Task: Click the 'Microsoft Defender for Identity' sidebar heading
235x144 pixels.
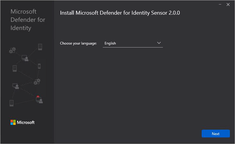Action: [28, 20]
